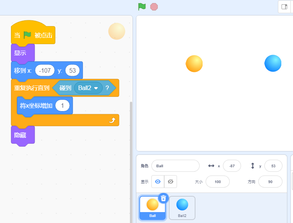Edit sprite size value 100
Image resolution: width=293 pixels, height=223 pixels.
(218, 182)
